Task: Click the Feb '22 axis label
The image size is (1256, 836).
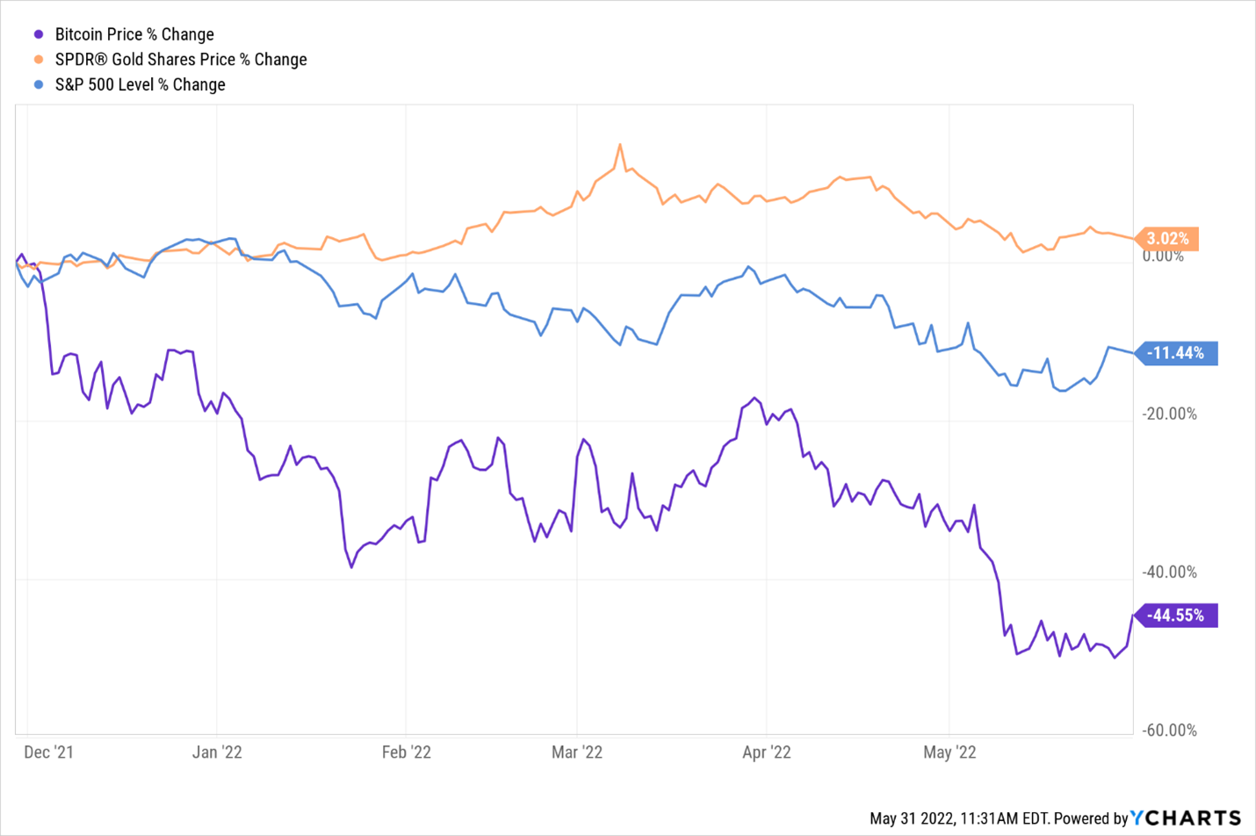Action: point(407,753)
